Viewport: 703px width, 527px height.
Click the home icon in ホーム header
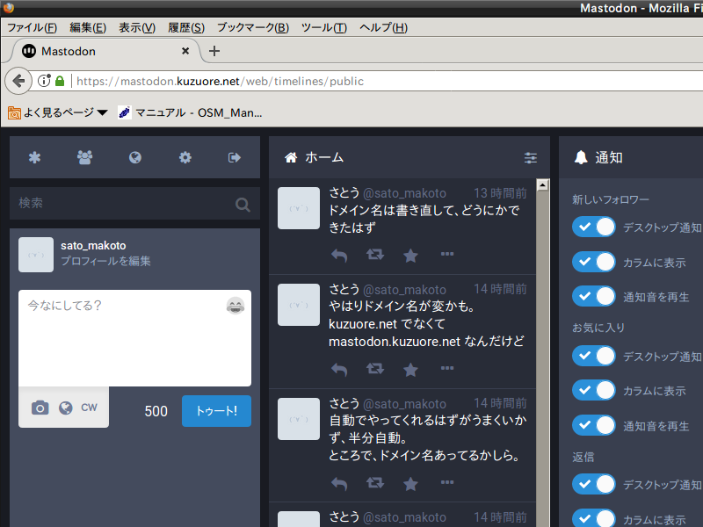click(x=291, y=157)
